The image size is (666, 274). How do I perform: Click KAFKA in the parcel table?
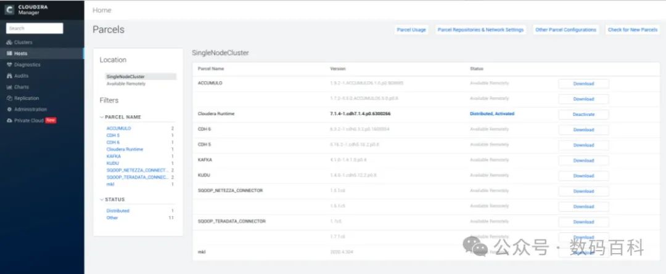click(x=205, y=160)
